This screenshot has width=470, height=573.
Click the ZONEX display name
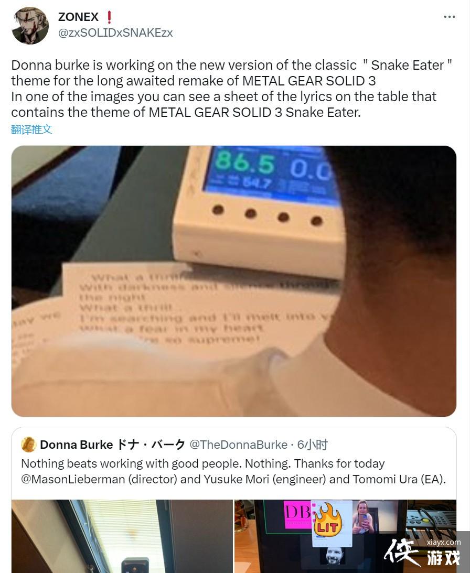pyautogui.click(x=78, y=17)
